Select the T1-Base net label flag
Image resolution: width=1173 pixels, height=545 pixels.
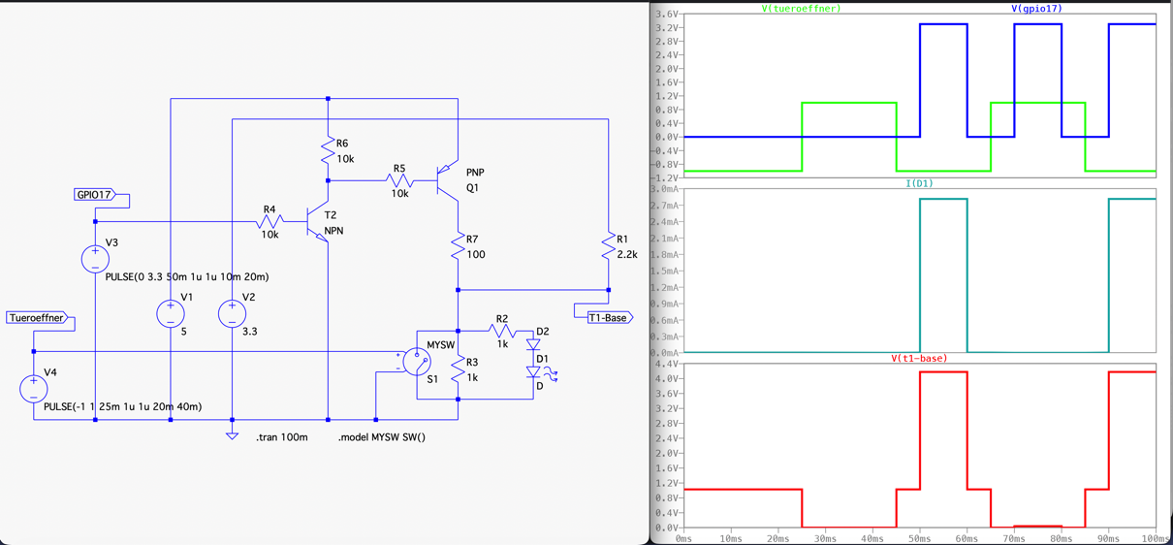(x=609, y=317)
